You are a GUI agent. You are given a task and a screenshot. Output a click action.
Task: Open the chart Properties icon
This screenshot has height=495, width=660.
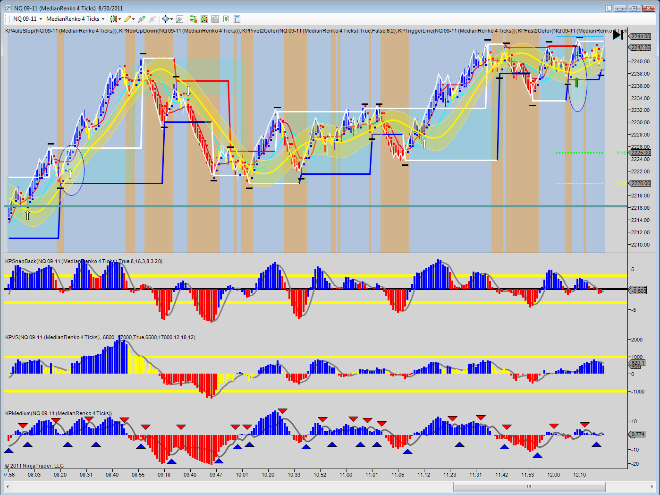point(237,19)
